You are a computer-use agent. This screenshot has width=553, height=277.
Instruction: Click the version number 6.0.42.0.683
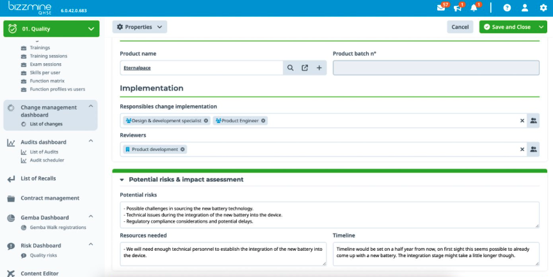point(74,11)
